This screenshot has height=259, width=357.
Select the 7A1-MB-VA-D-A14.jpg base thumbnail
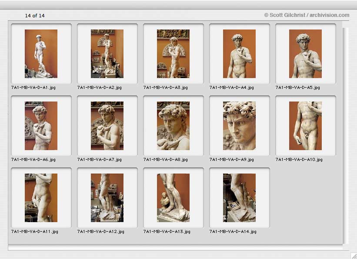(x=239, y=198)
